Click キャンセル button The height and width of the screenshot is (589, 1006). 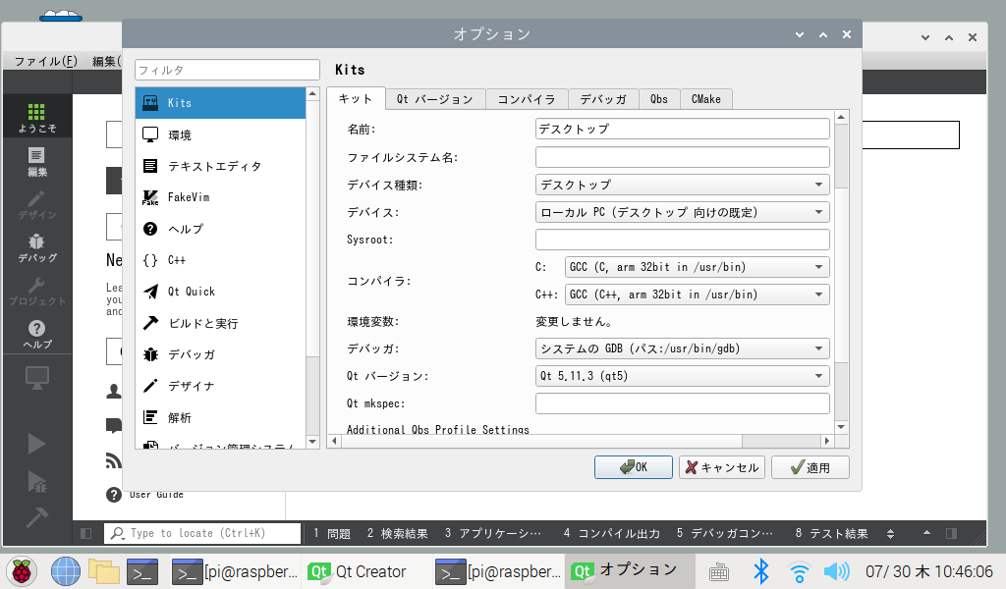tap(722, 467)
